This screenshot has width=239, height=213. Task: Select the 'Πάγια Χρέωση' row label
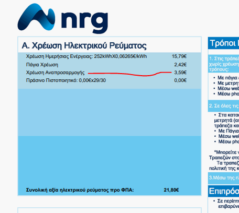(42, 65)
